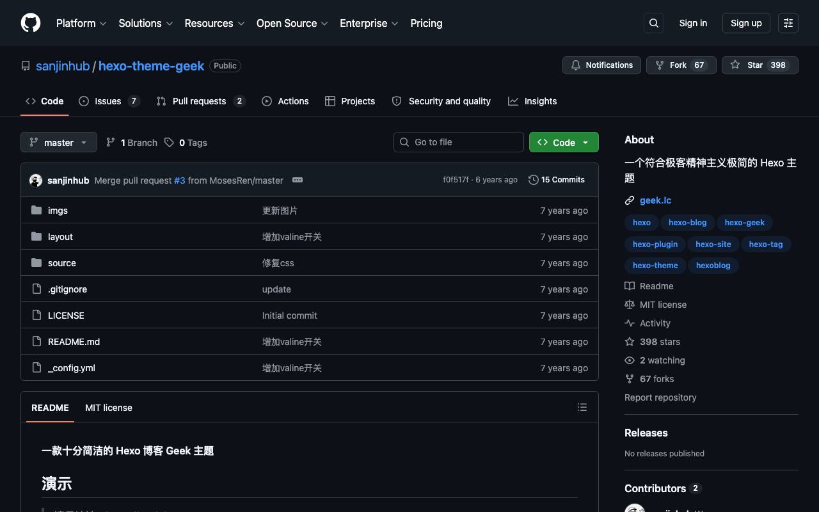Open the README outline list icon
Screen dimensions: 819x512
click(x=582, y=407)
